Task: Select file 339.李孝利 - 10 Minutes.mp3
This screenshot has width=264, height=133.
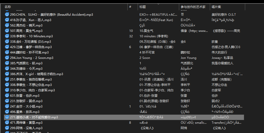Action: point(31,36)
